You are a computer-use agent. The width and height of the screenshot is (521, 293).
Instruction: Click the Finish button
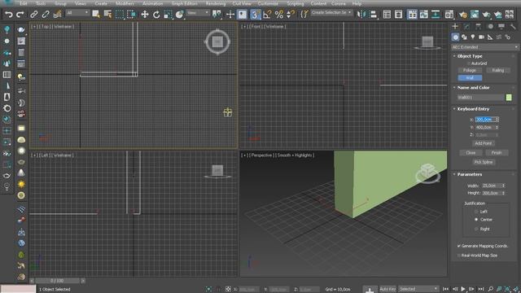(x=497, y=152)
